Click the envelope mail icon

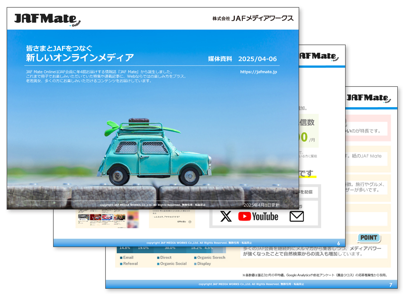click(x=297, y=216)
